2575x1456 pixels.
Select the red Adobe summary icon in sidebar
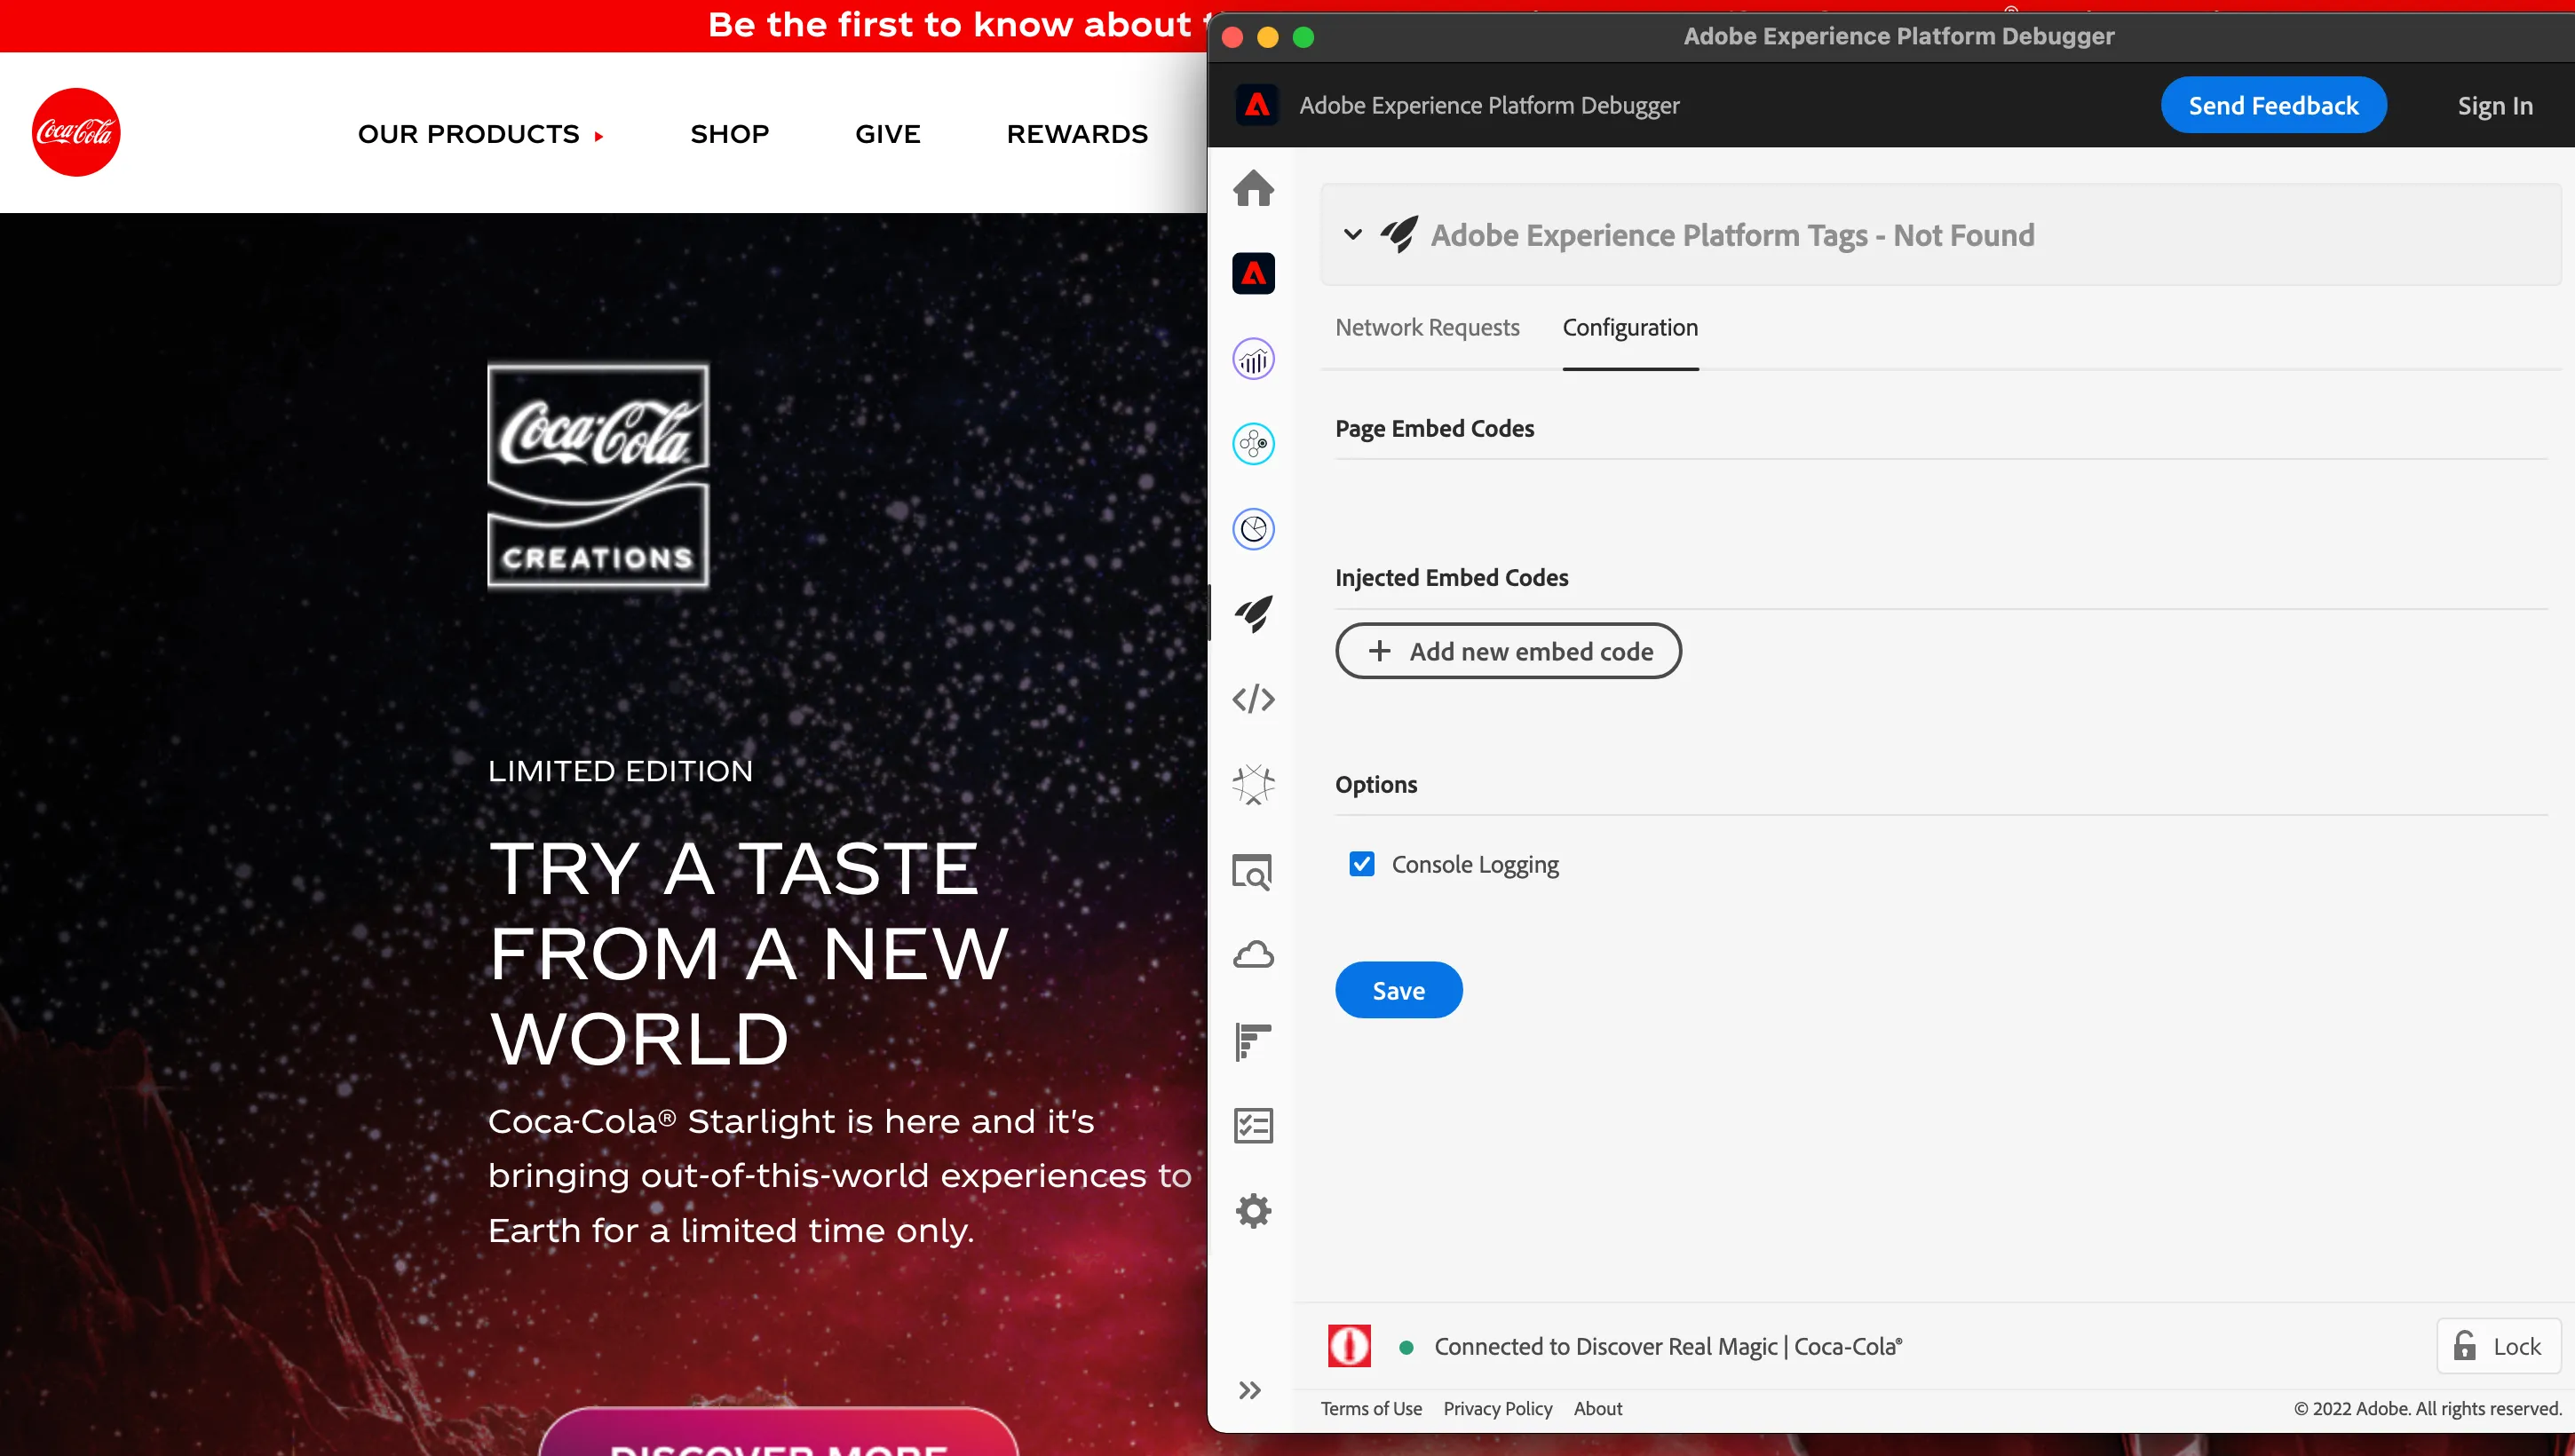pyautogui.click(x=1253, y=273)
